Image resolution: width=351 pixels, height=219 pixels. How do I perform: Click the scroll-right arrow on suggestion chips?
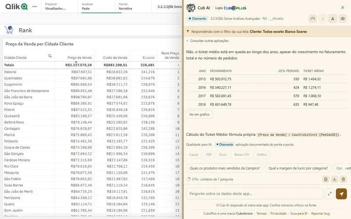(x=346, y=168)
